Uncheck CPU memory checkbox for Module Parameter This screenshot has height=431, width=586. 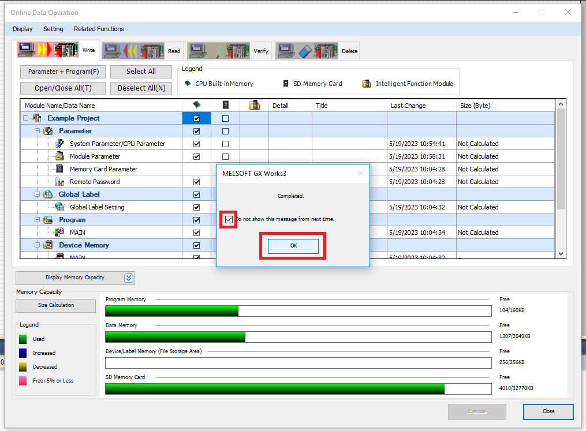[x=196, y=156]
